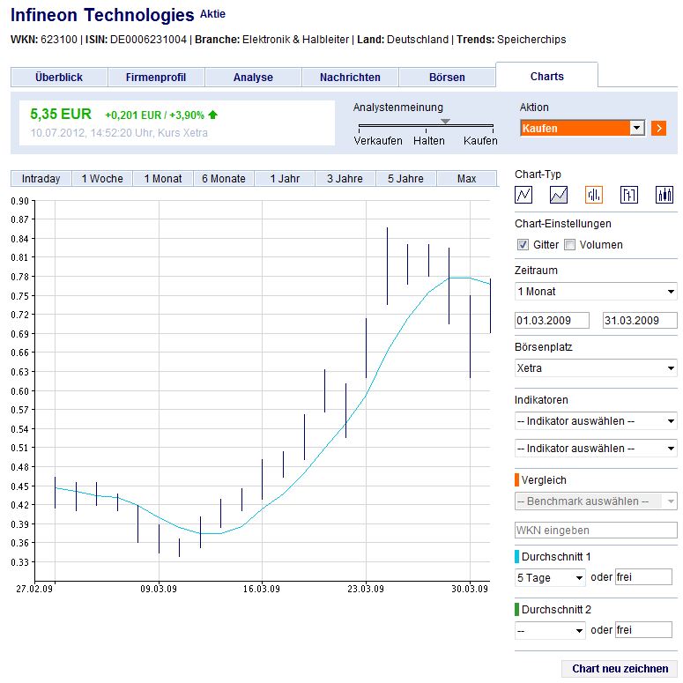
Task: Open the Benchmark auswählen dropdown
Action: [596, 501]
